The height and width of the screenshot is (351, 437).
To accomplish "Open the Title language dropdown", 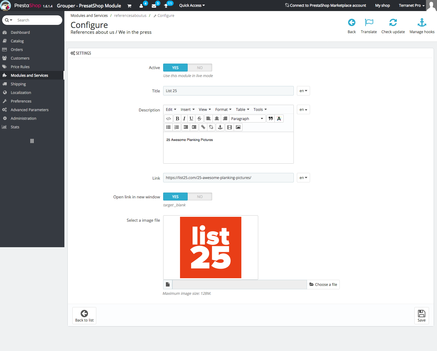I will (x=303, y=91).
